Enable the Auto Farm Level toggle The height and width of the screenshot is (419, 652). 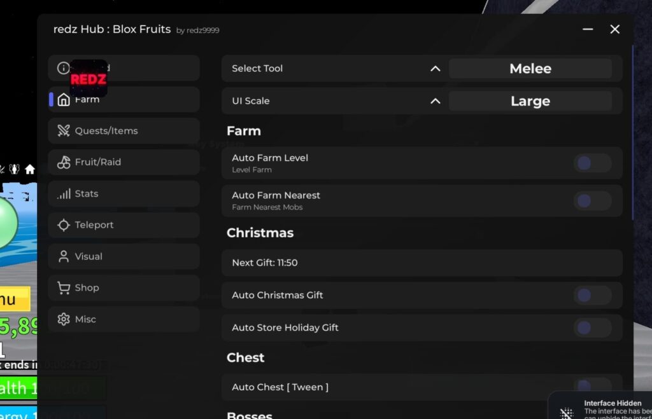pos(592,163)
